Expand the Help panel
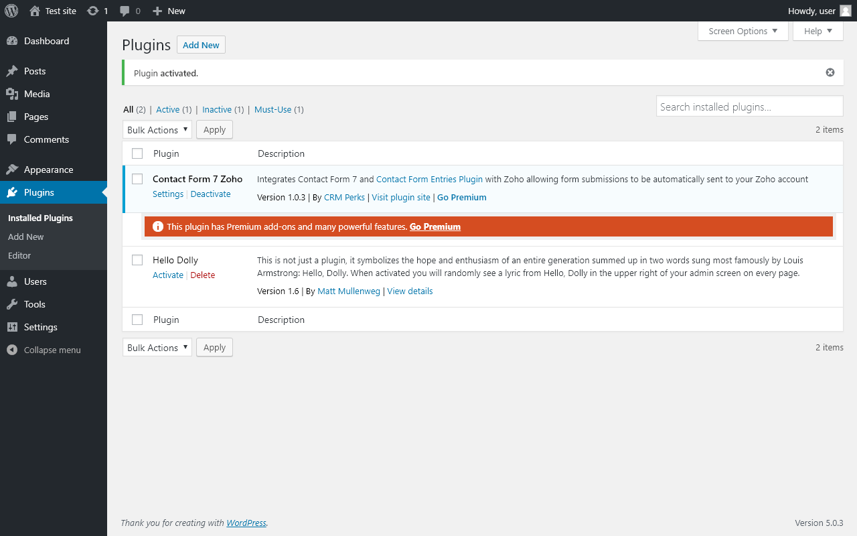 (818, 31)
